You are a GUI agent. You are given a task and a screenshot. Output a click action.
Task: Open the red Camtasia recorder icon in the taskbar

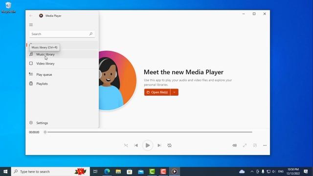click(x=163, y=172)
